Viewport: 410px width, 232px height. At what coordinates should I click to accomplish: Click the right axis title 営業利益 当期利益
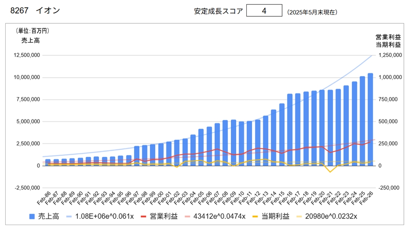tap(388, 41)
